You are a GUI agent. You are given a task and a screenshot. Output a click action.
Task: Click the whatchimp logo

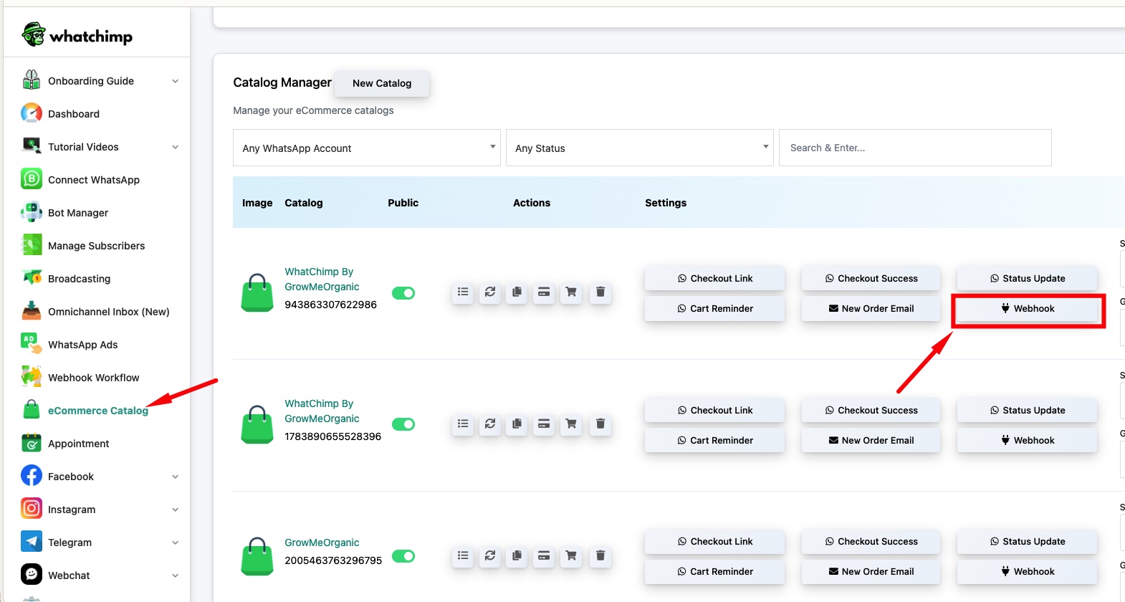[77, 34]
